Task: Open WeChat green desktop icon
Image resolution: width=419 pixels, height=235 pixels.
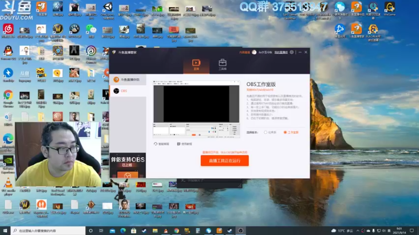Action: point(91,31)
